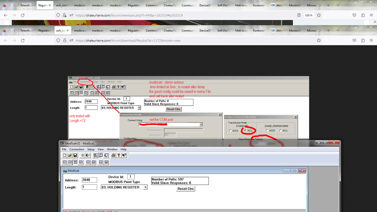
Task: Click the show data toolbar icon
Action: click(x=101, y=155)
